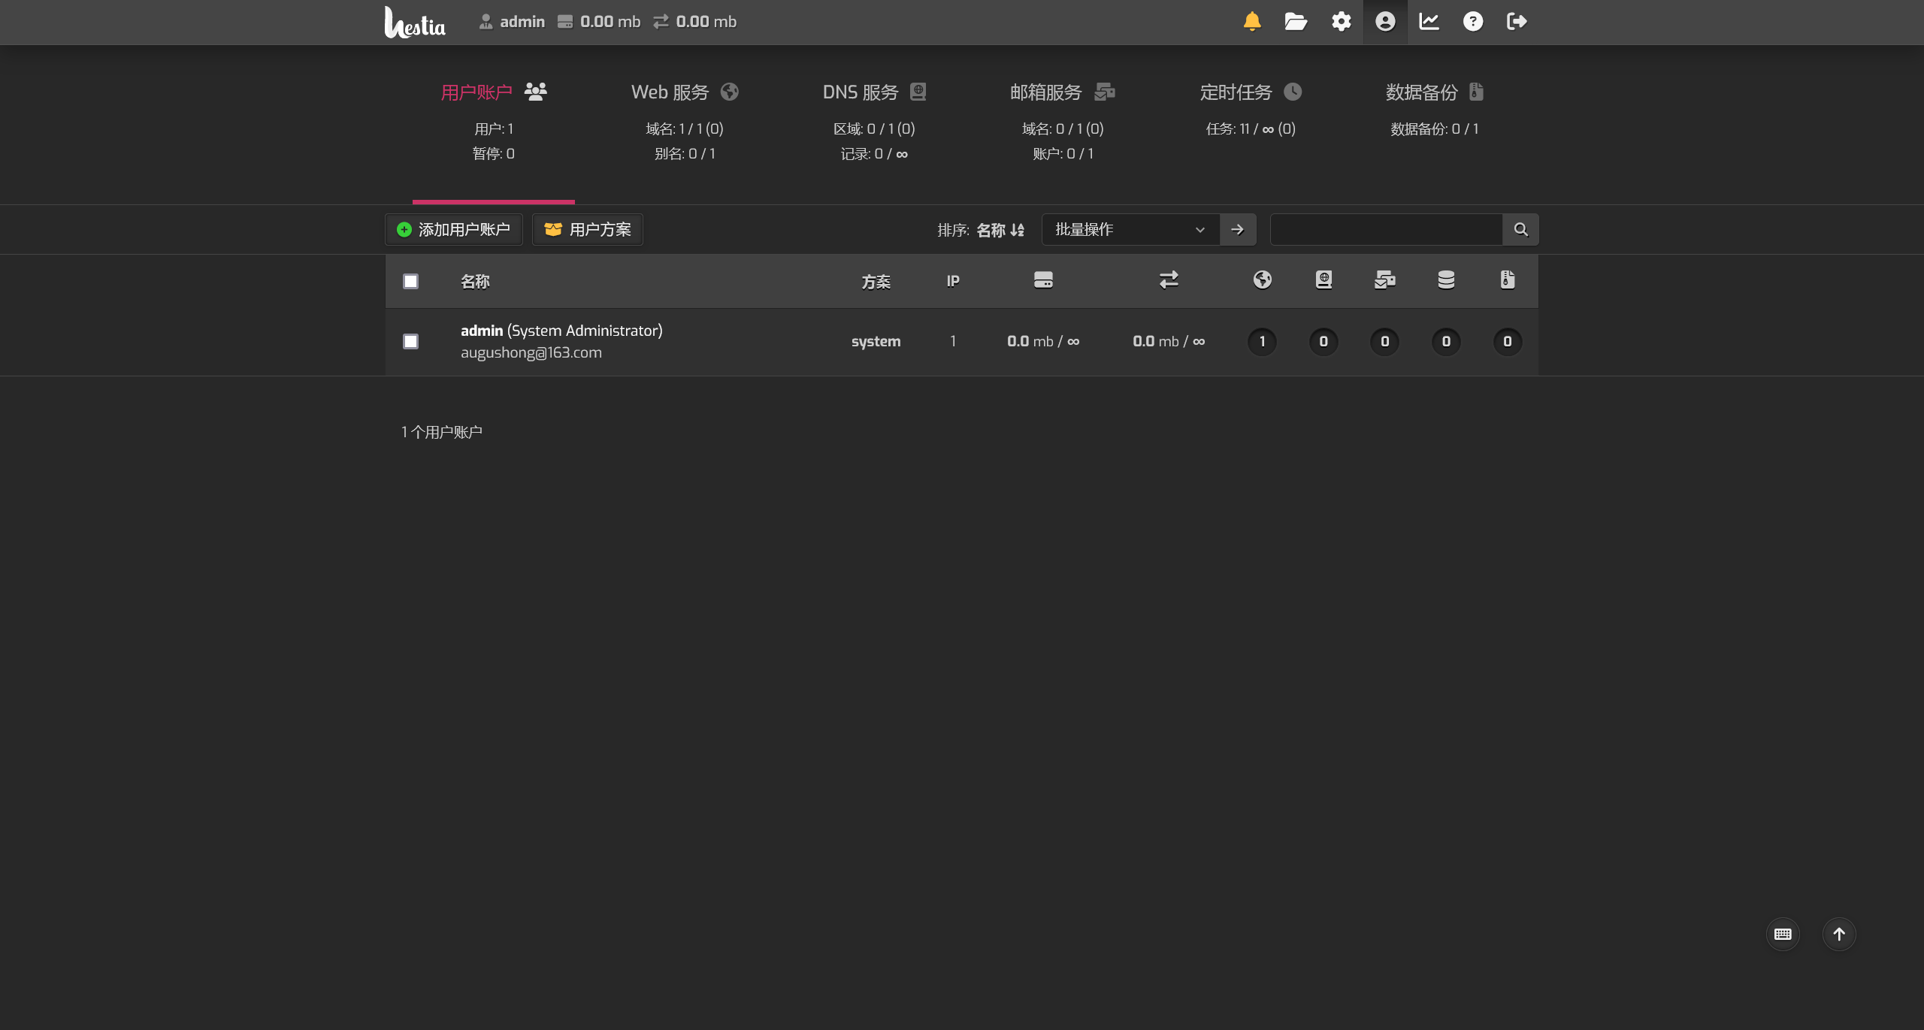Open the notifications bell icon
The height and width of the screenshot is (1030, 1924).
[x=1252, y=22]
